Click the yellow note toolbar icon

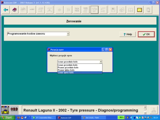click(139, 10)
